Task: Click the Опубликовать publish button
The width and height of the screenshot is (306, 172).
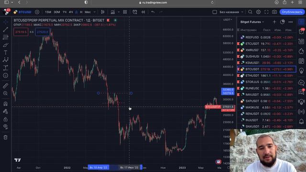Action: [x=292, y=12]
